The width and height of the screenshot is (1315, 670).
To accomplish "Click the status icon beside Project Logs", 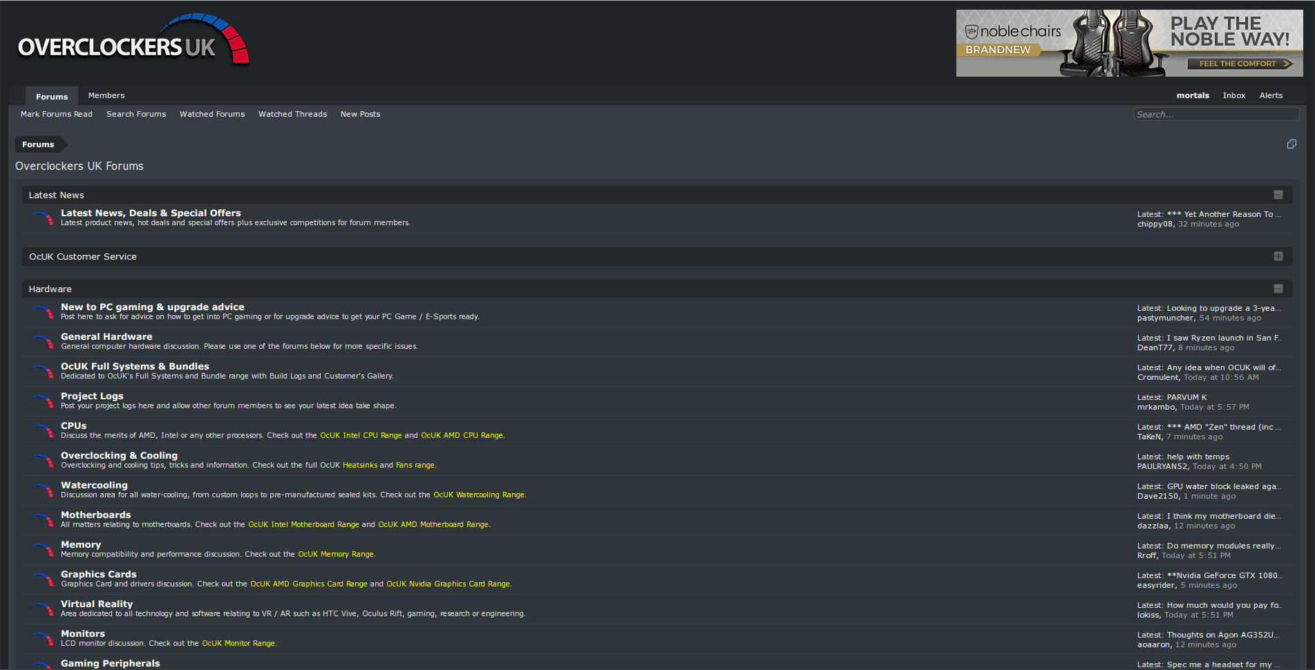I will click(42, 401).
